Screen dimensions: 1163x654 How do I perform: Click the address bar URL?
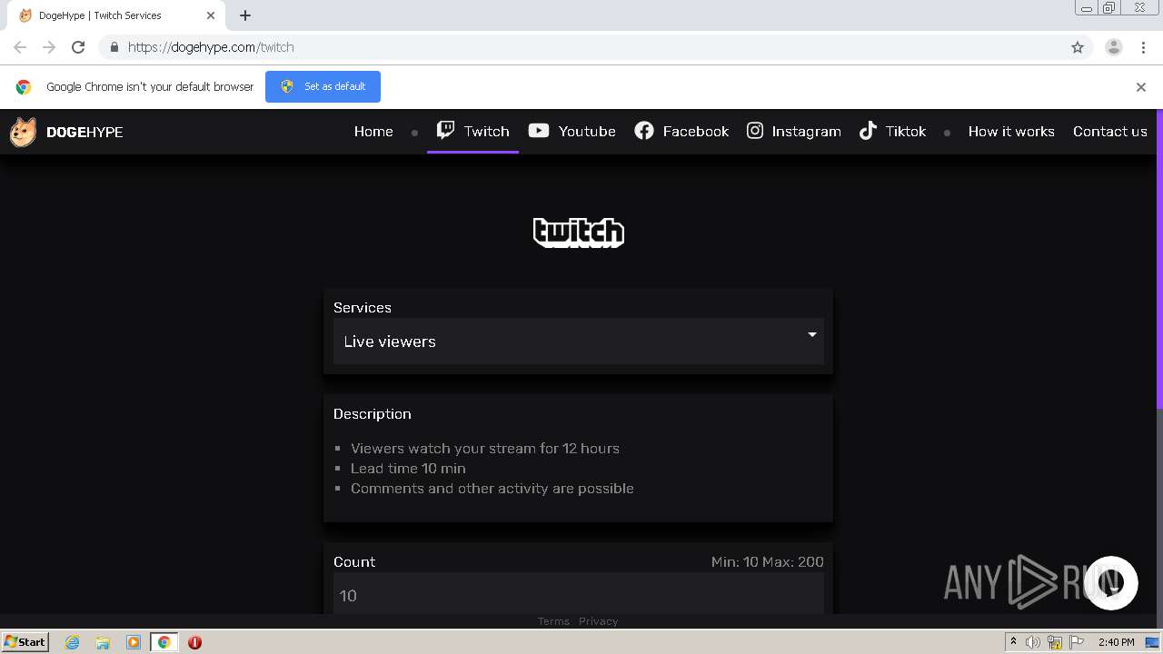211,47
